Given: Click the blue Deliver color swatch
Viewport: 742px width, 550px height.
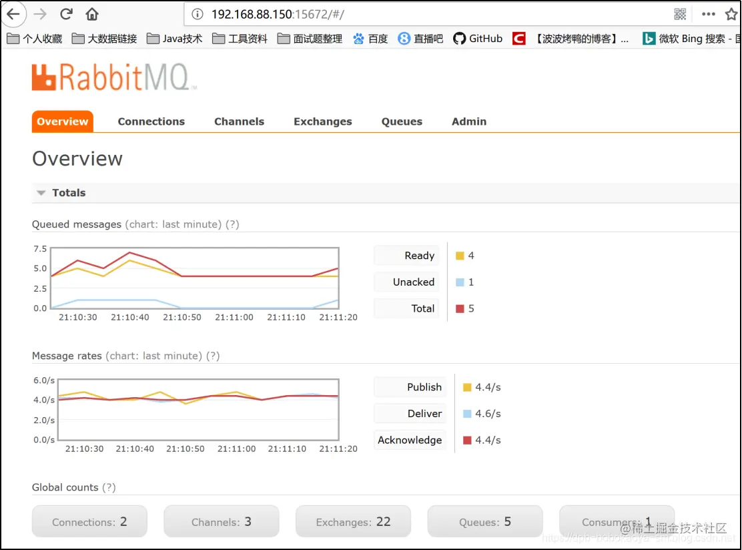Looking at the screenshot, I should [467, 414].
